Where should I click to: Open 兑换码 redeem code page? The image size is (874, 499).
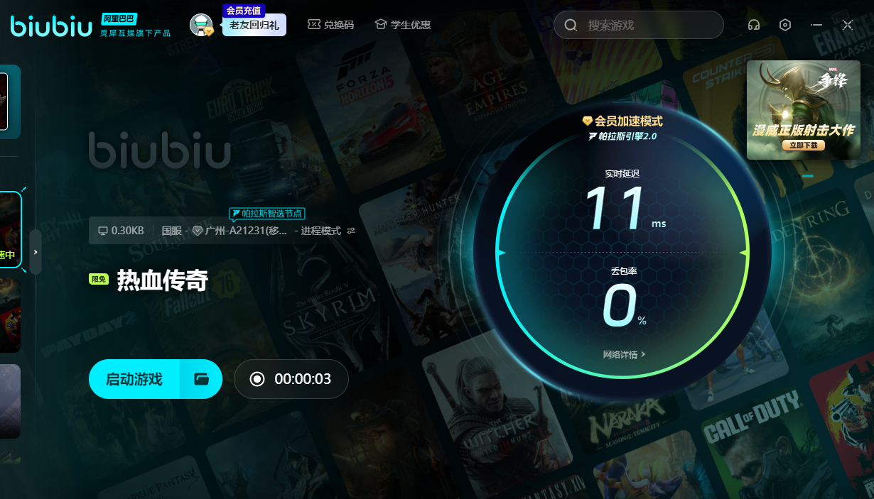tap(330, 25)
